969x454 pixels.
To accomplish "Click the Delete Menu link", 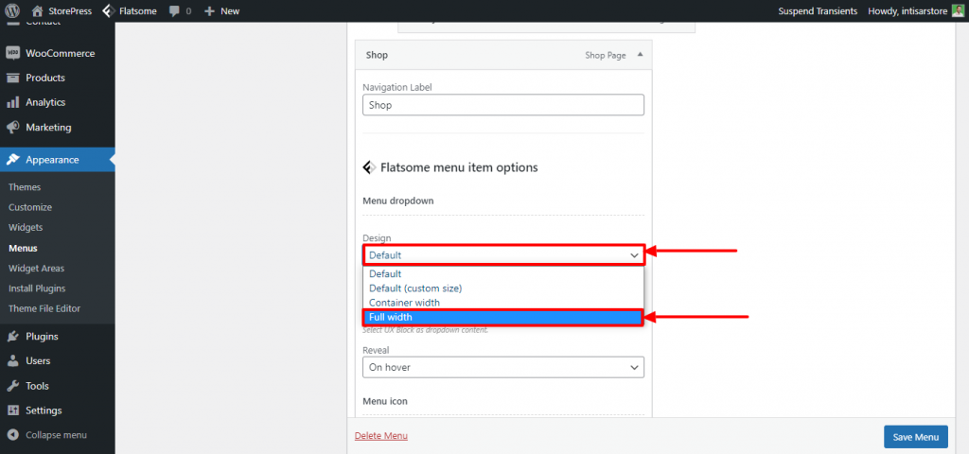I will point(381,436).
